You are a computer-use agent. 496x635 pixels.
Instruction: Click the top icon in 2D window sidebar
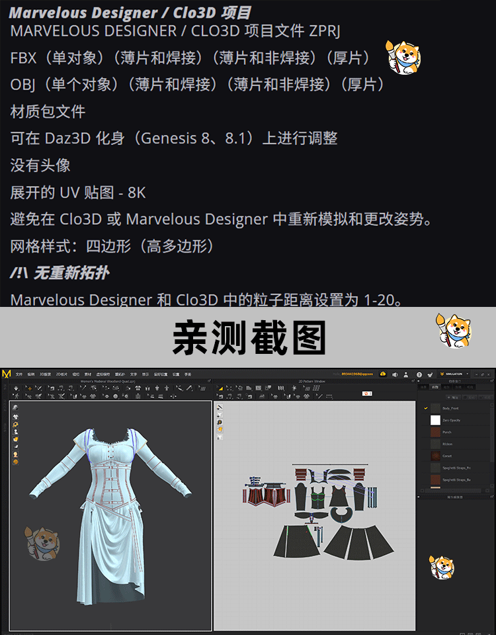[x=220, y=407]
